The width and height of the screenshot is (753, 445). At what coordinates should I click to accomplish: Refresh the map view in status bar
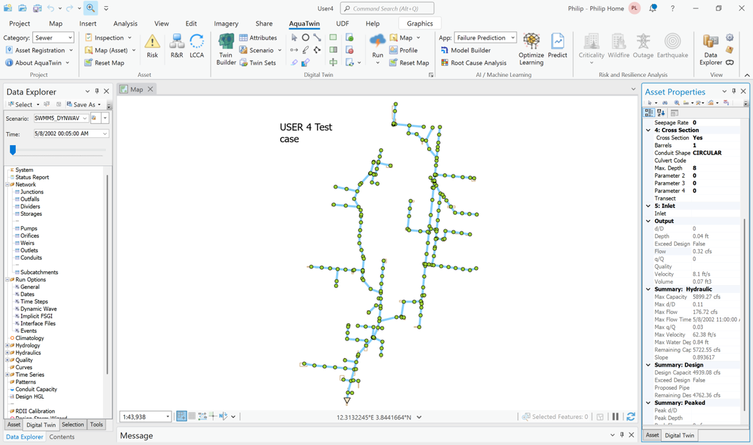(631, 417)
